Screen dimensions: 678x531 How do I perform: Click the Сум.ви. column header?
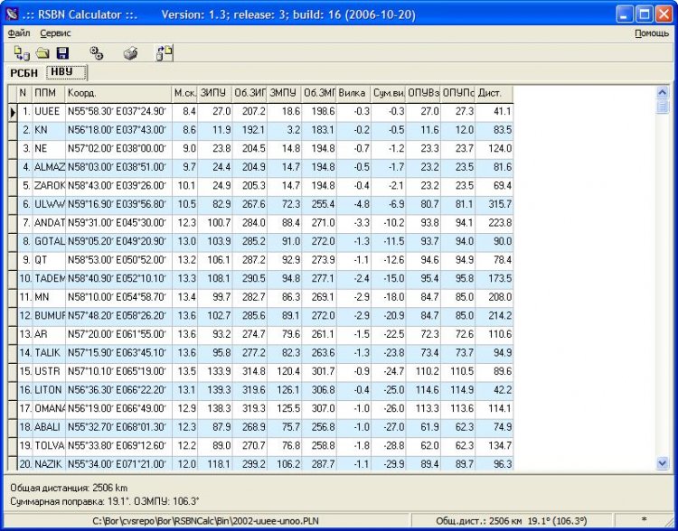[x=389, y=93]
